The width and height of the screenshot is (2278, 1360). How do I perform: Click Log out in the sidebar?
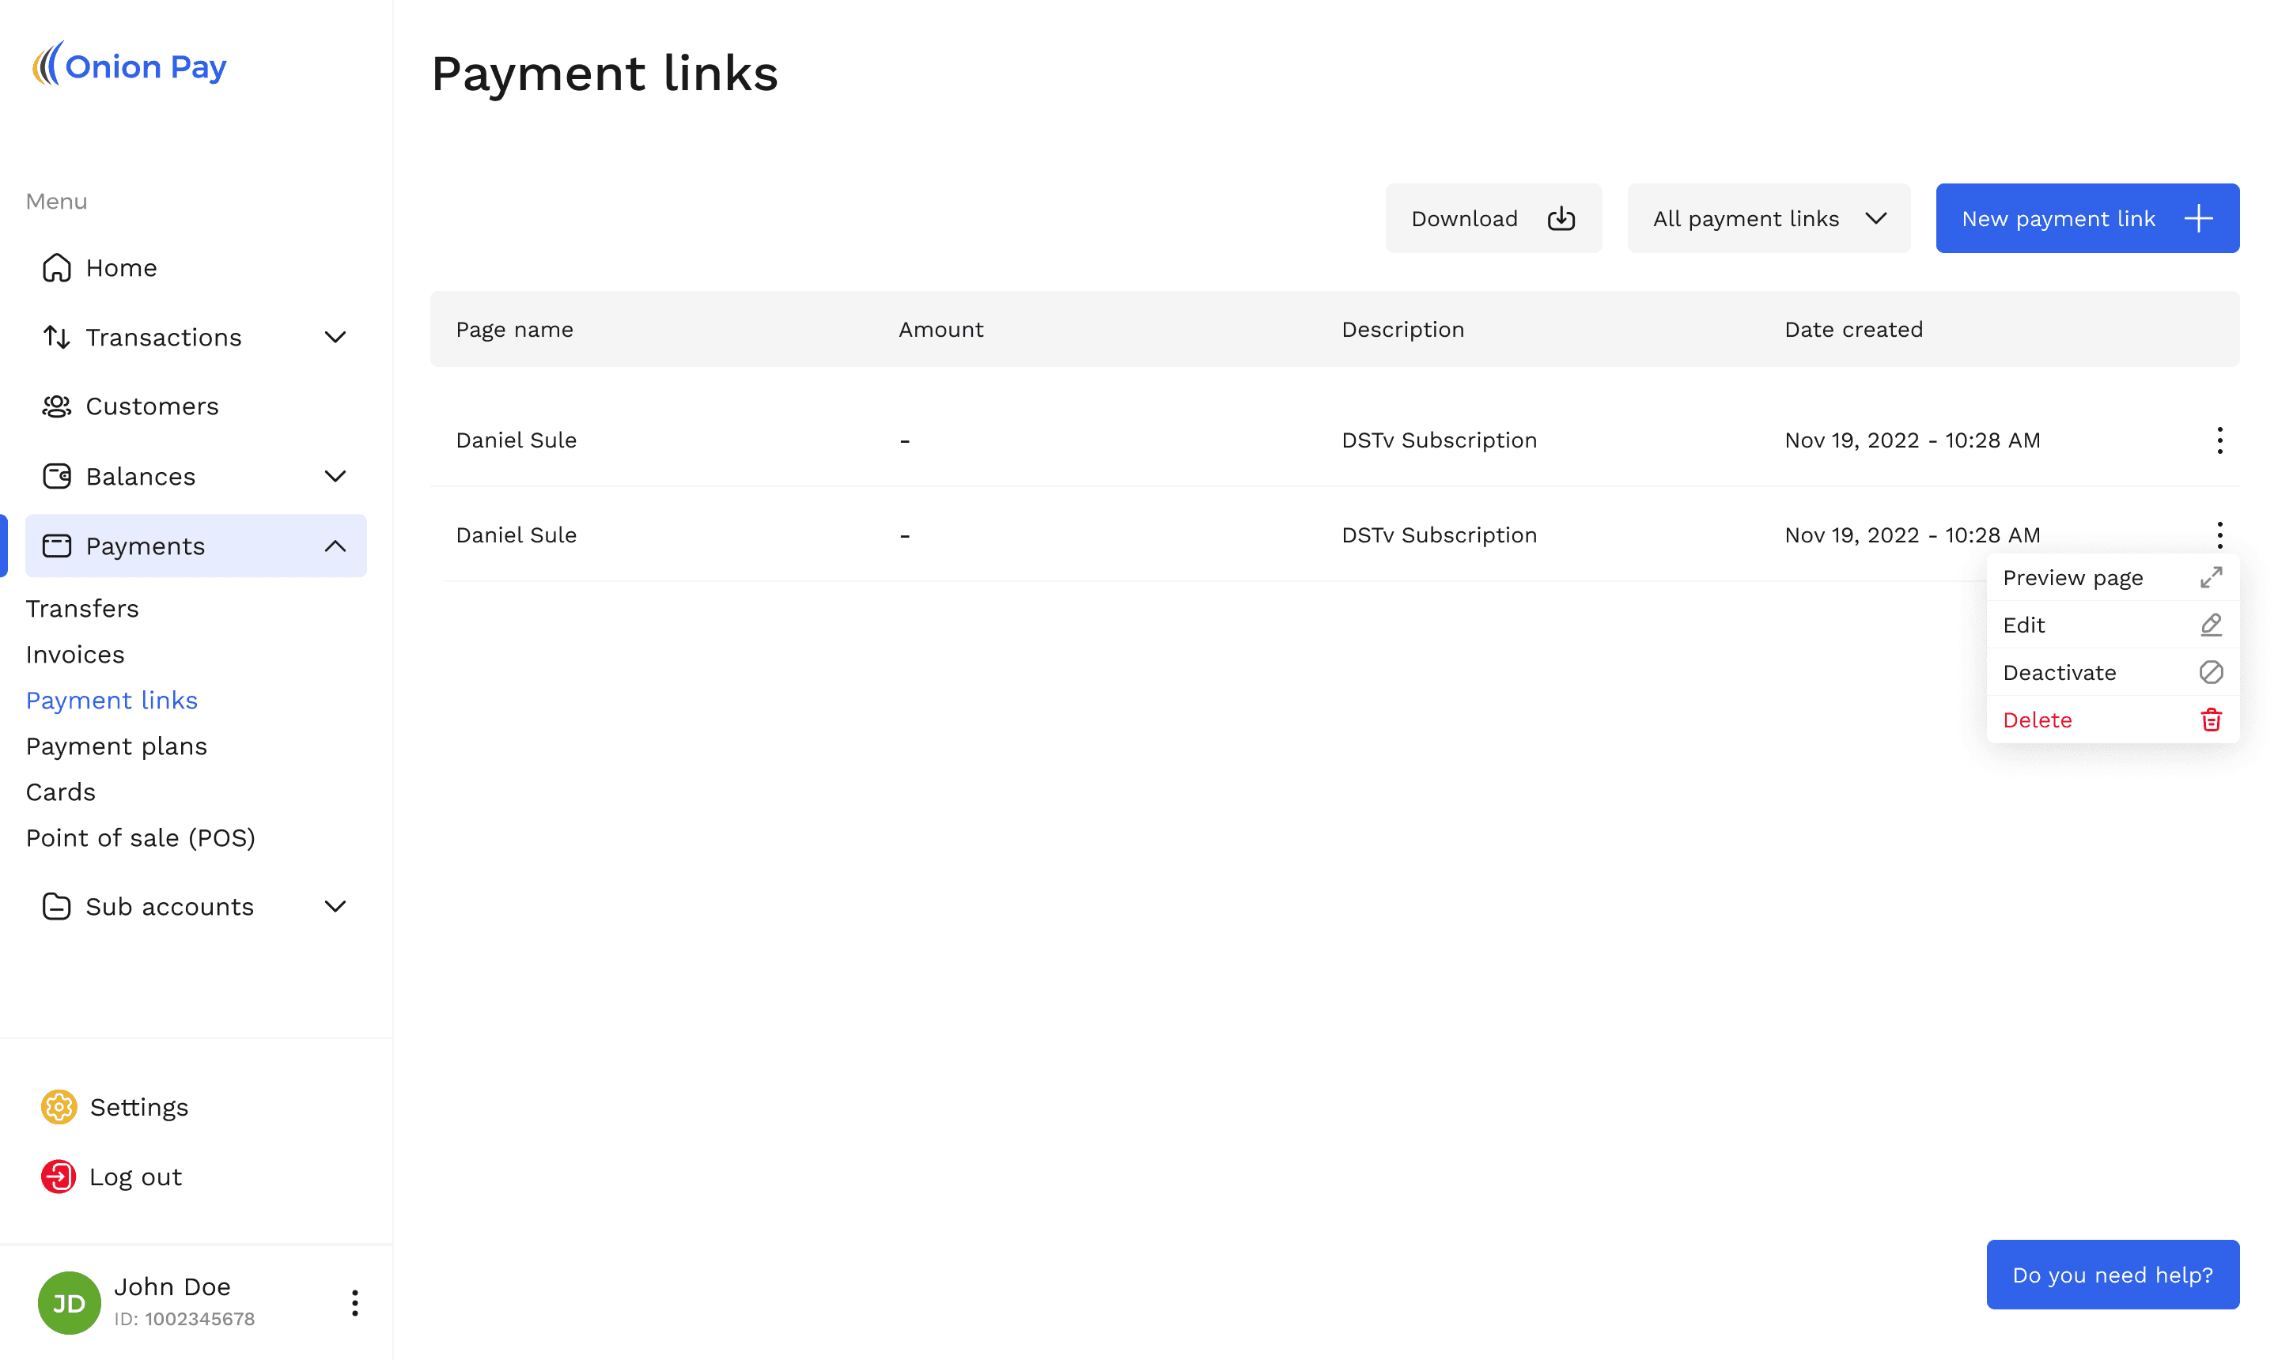pos(111,1177)
